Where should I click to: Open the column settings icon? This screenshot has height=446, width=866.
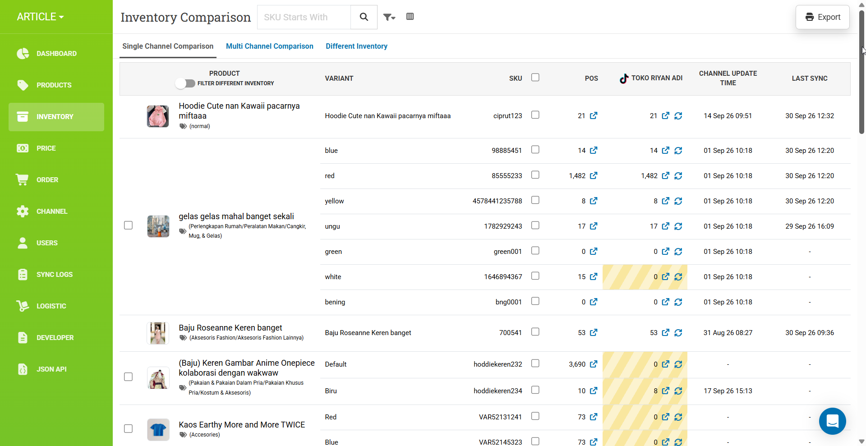(x=410, y=17)
